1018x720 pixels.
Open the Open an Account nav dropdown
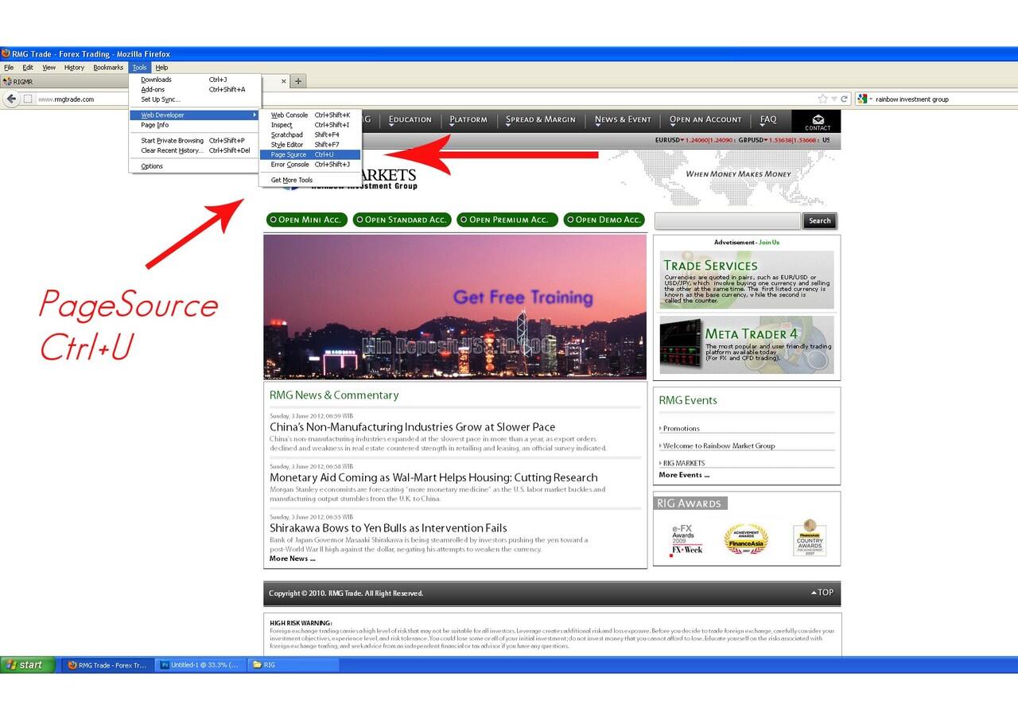click(x=705, y=120)
